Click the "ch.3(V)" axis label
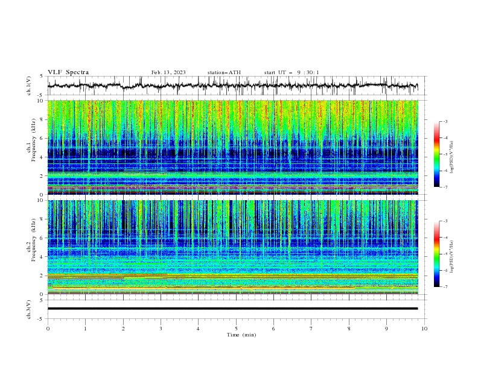This screenshot has width=478, height=369. coord(29,309)
